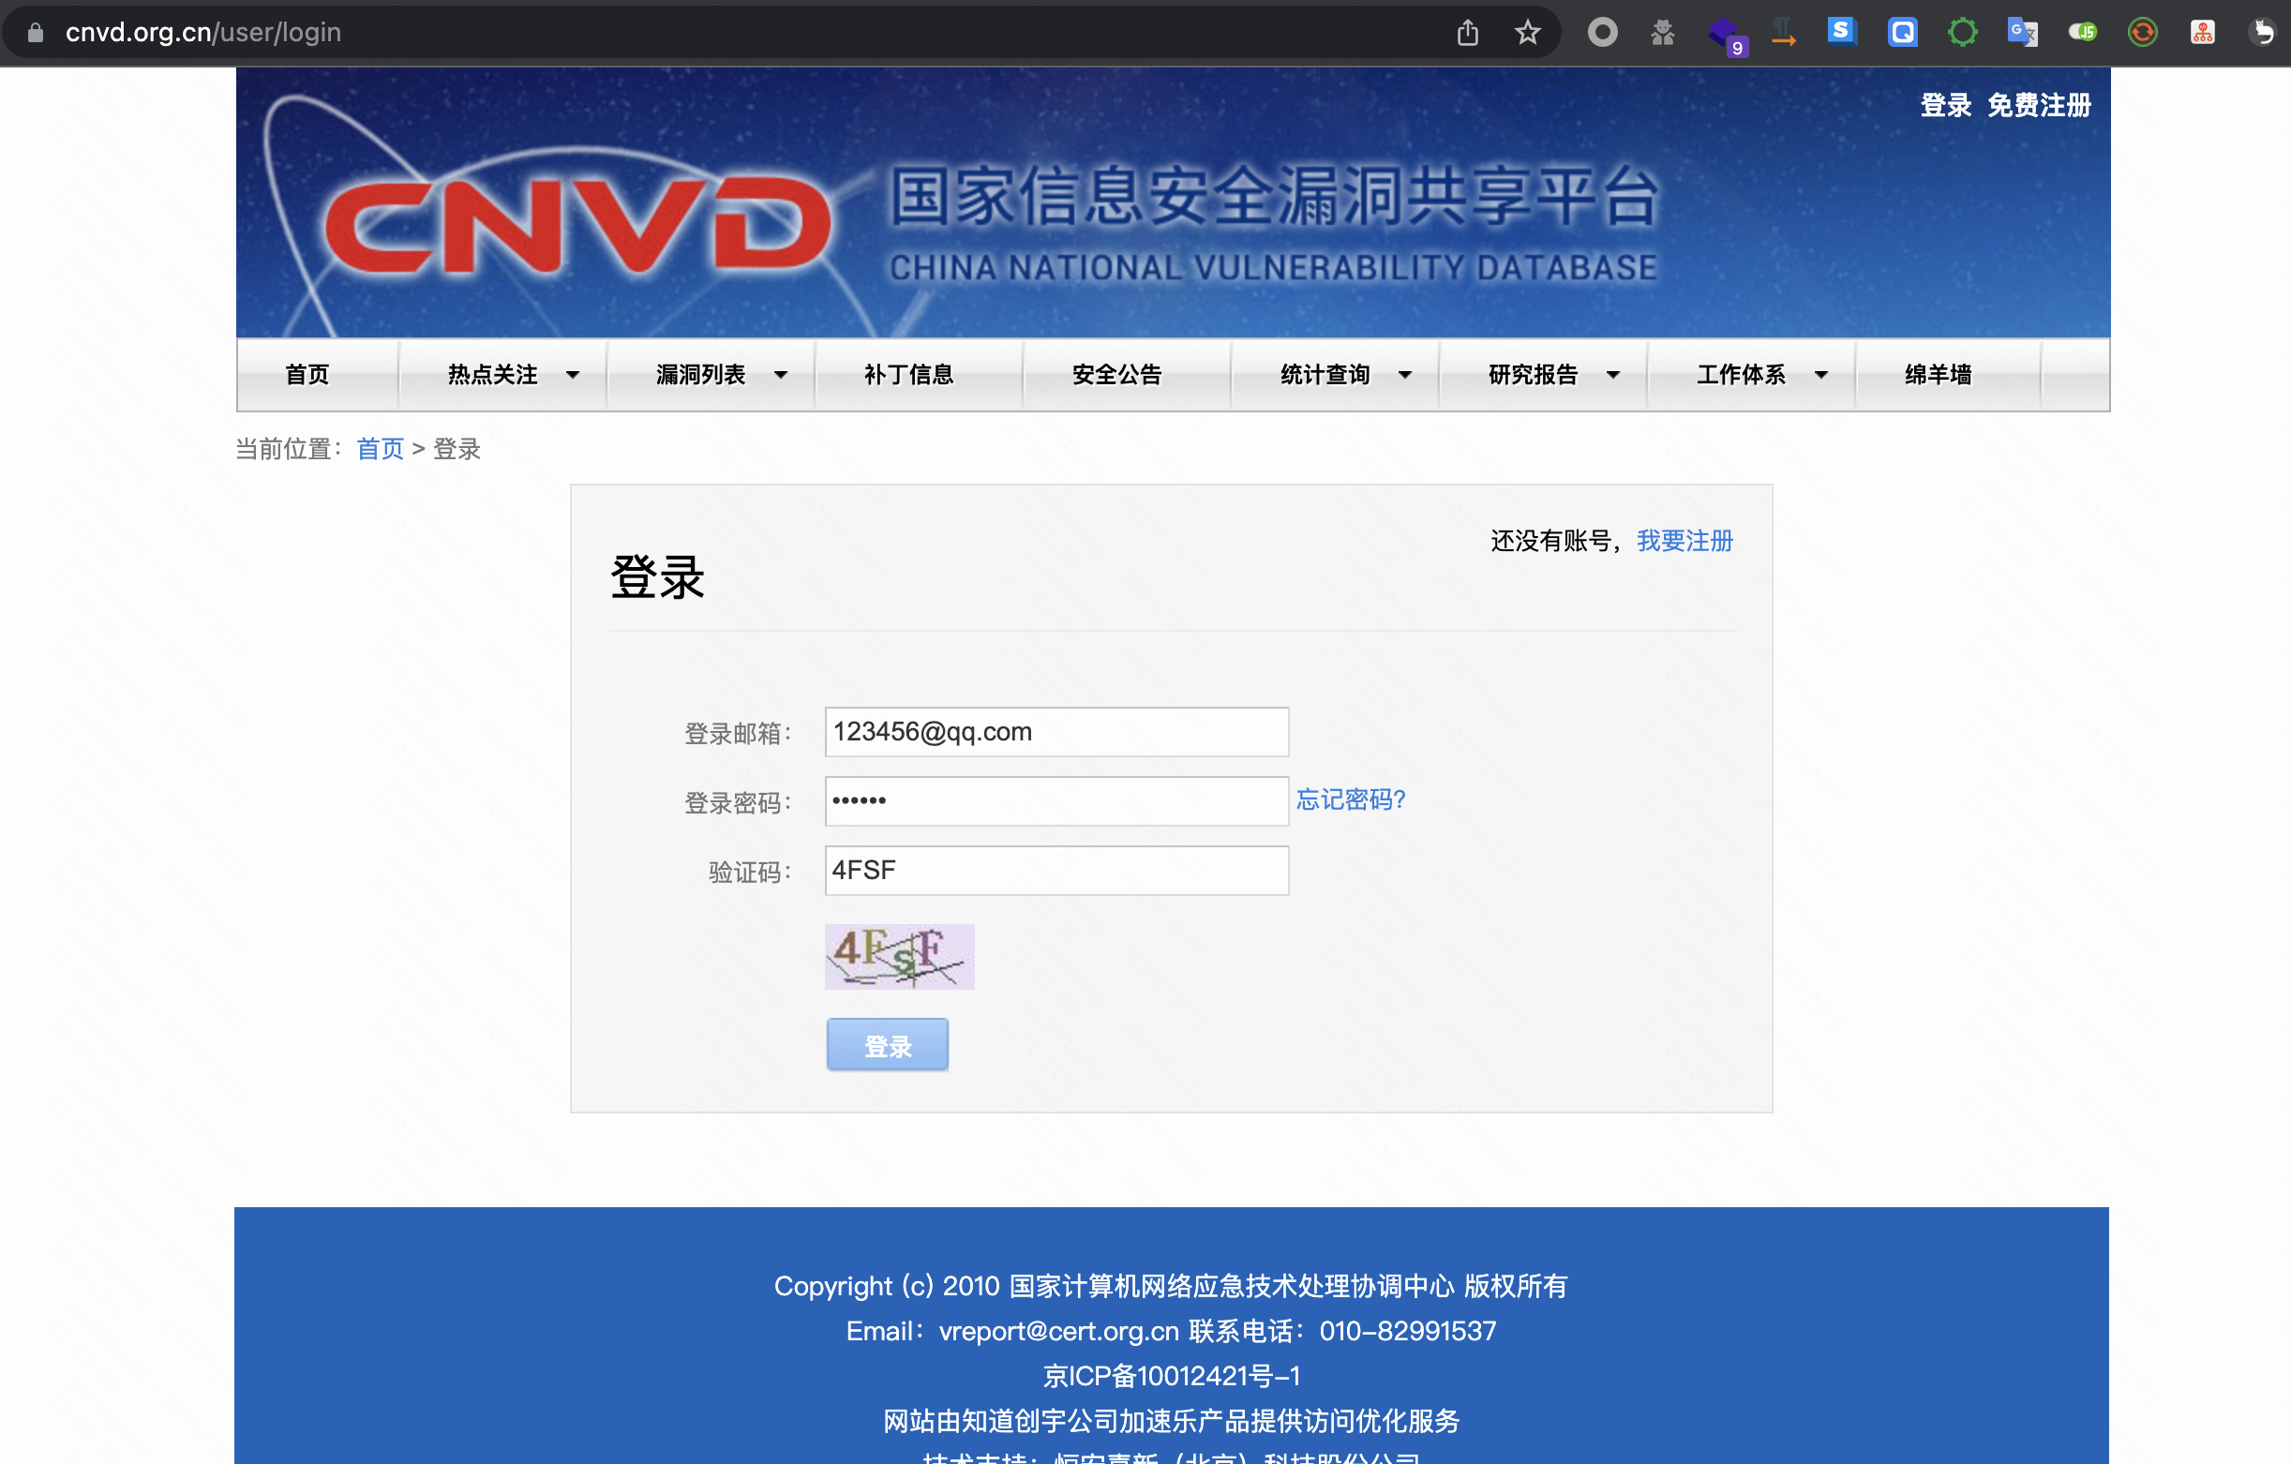
Task: Expand the 研究报告 dropdown arrow
Action: pos(1613,375)
